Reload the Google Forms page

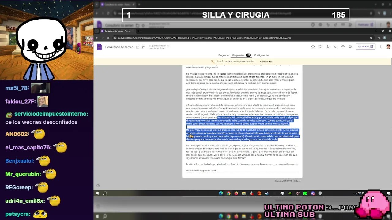point(108,38)
